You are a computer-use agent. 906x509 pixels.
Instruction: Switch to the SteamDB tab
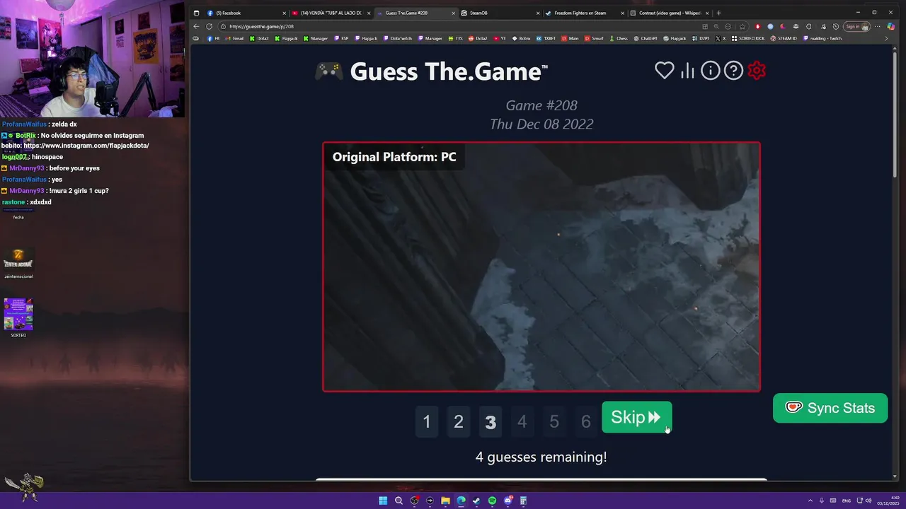click(499, 13)
